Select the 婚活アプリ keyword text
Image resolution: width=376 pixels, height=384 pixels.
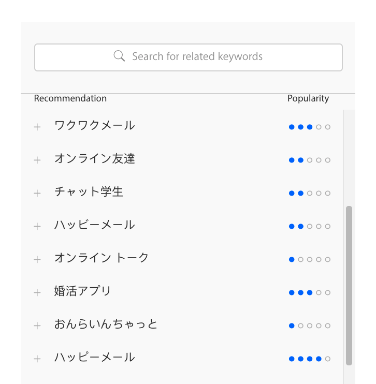[82, 291]
